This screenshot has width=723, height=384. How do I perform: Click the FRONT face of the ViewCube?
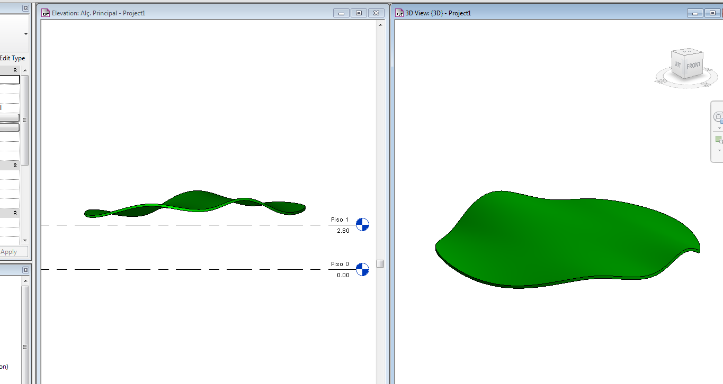point(693,66)
